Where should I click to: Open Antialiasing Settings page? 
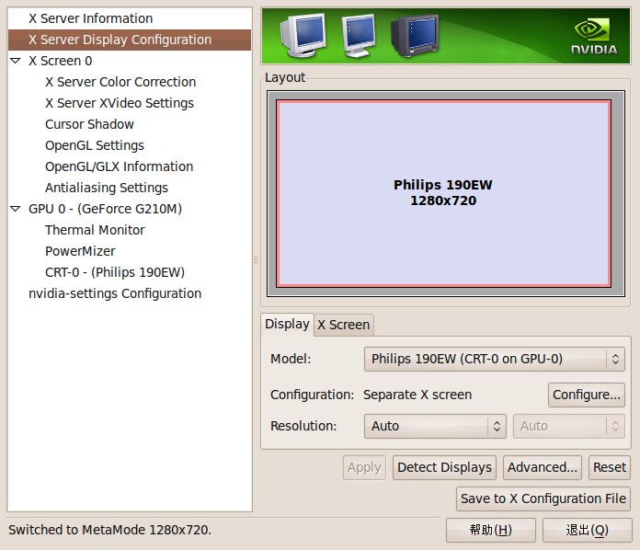[107, 188]
